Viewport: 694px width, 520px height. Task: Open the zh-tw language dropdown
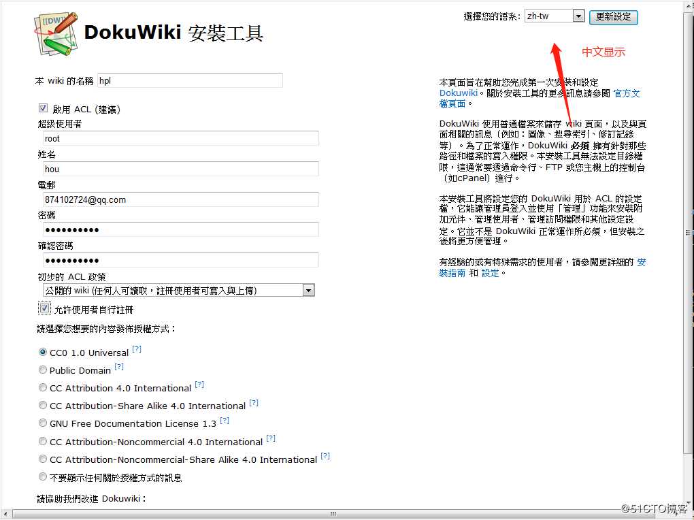(555, 16)
